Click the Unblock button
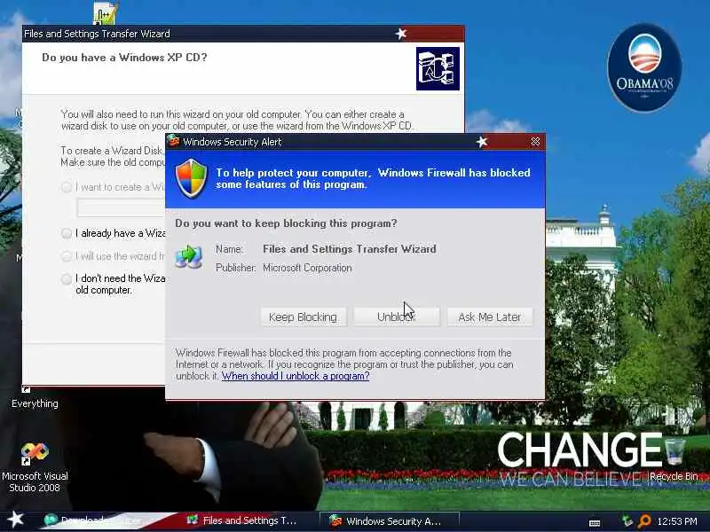This screenshot has width=710, height=532. [x=396, y=317]
